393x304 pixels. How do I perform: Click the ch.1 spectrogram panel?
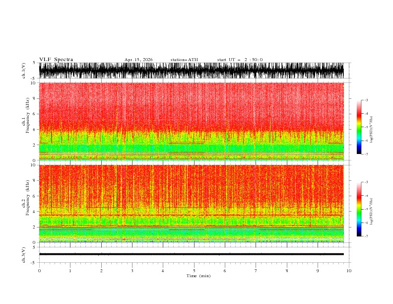[192, 121]
